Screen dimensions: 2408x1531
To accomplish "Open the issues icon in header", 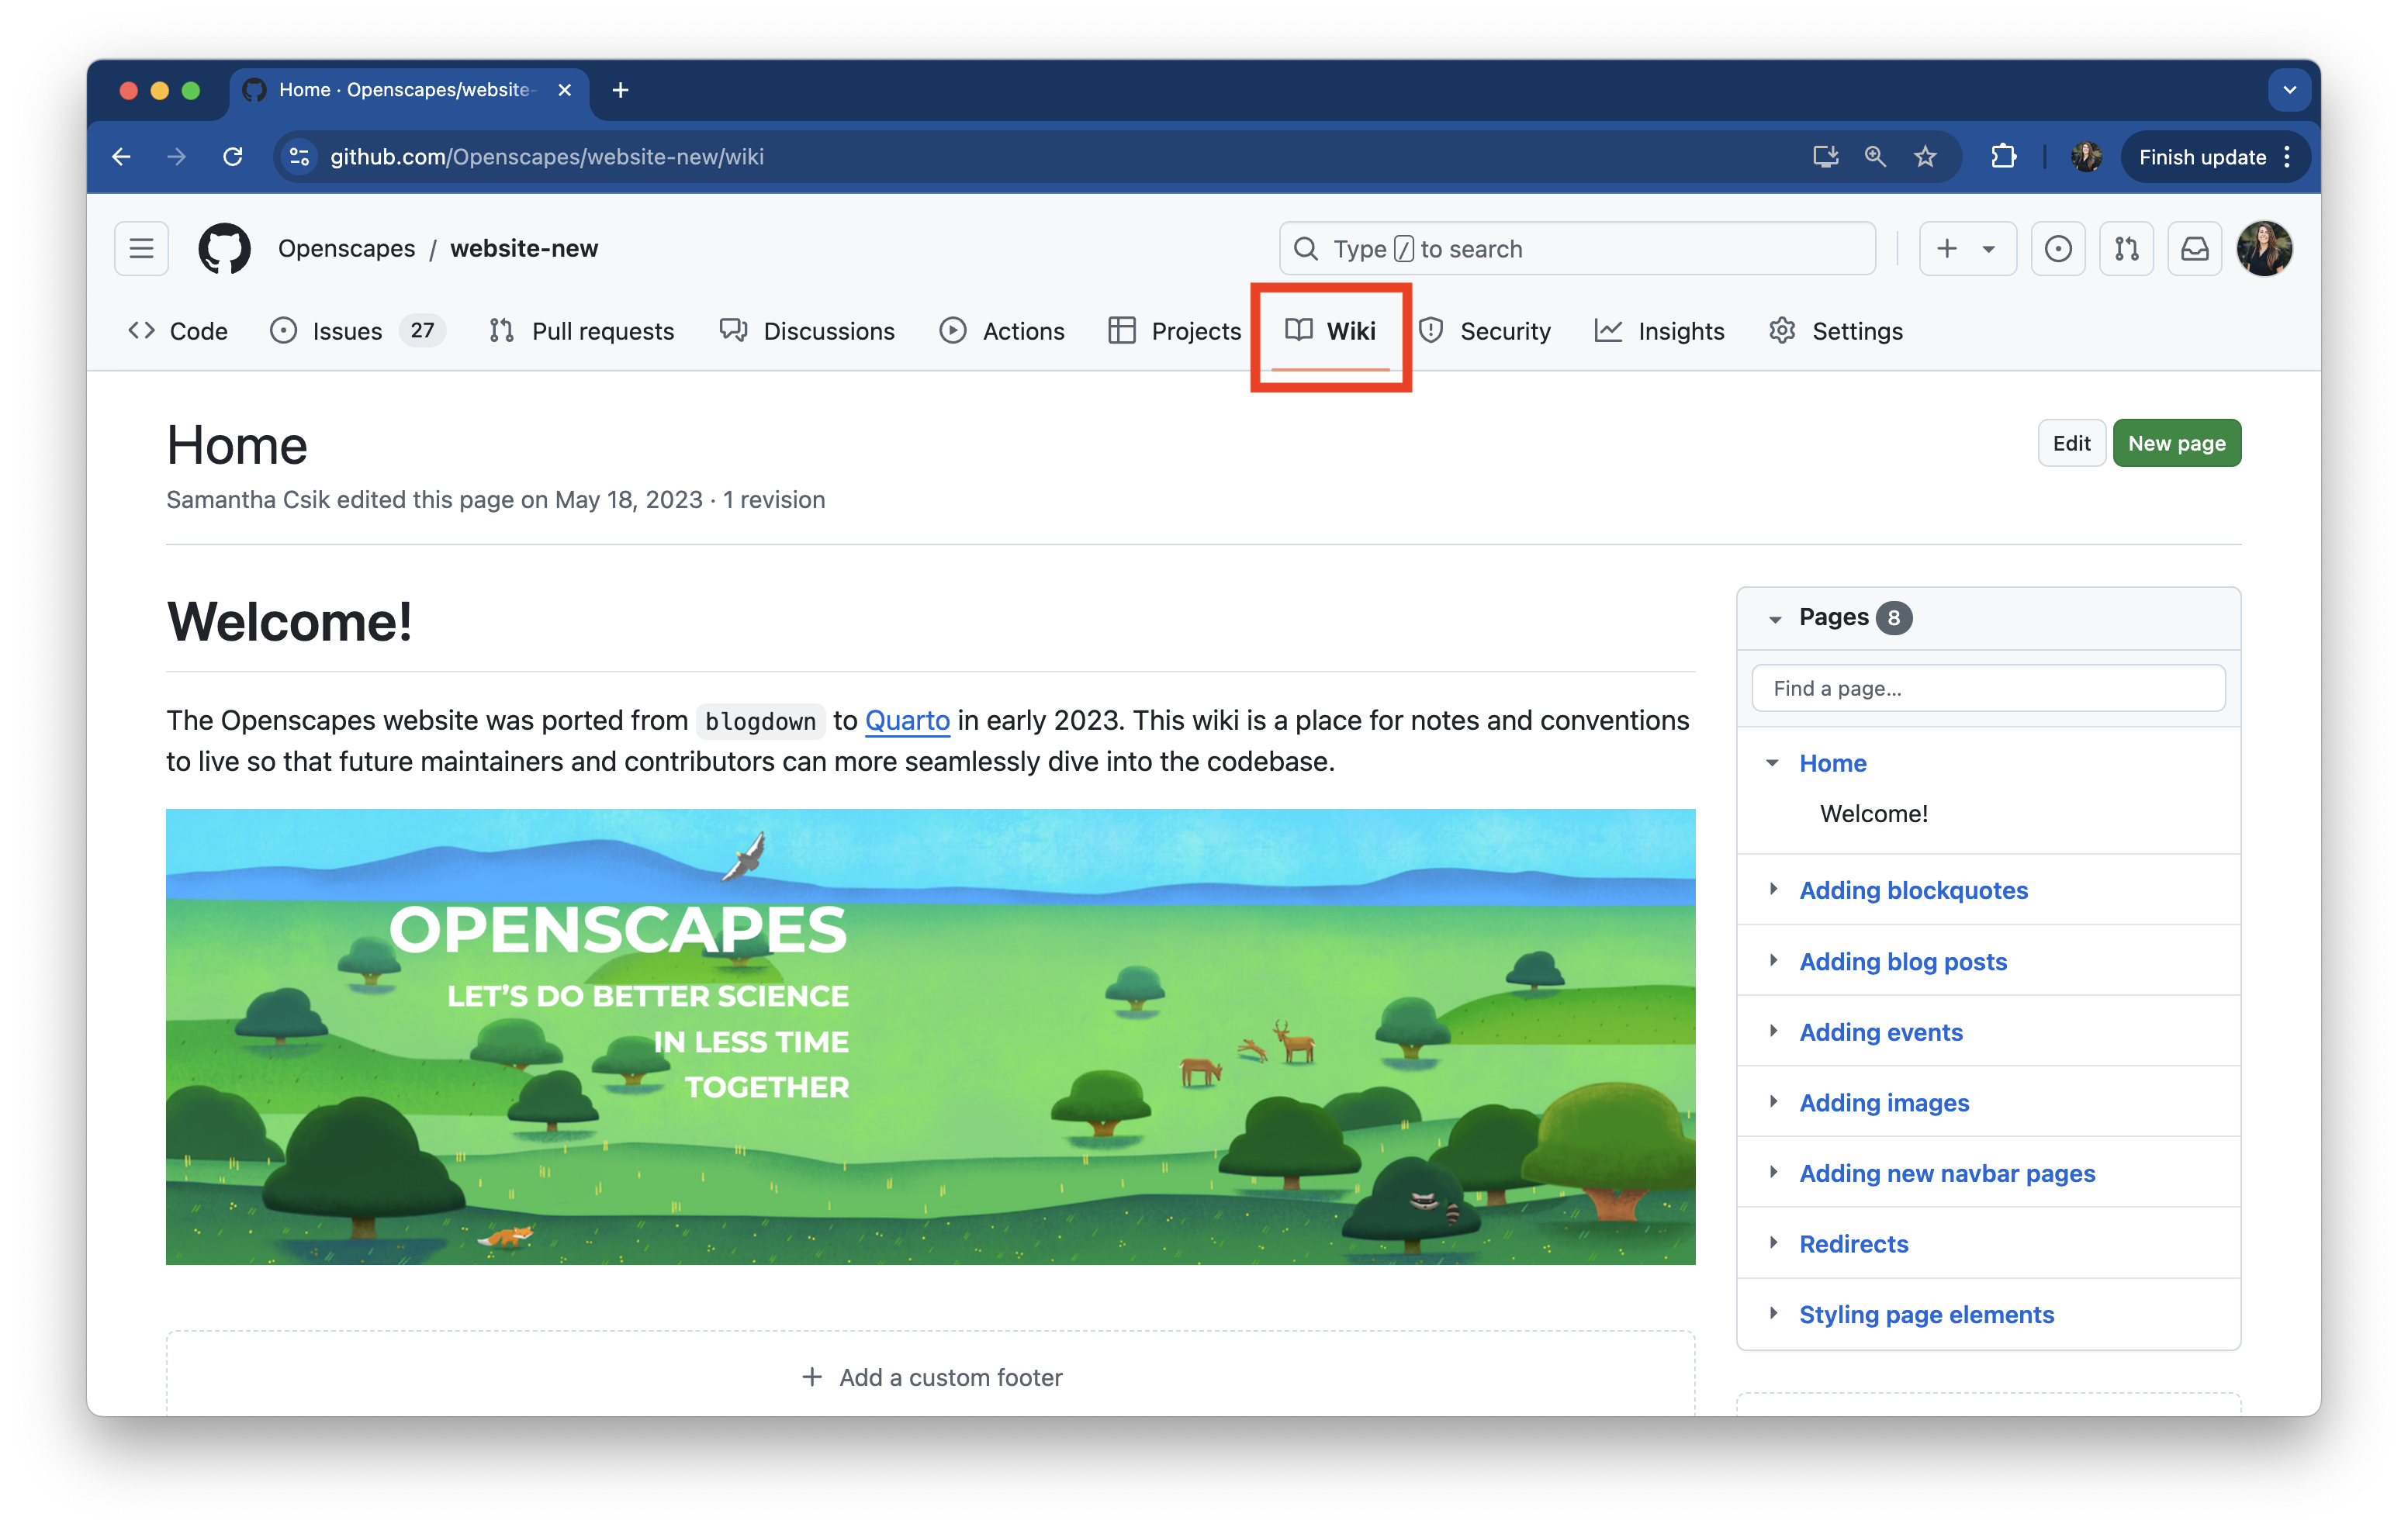I will (x=2057, y=248).
